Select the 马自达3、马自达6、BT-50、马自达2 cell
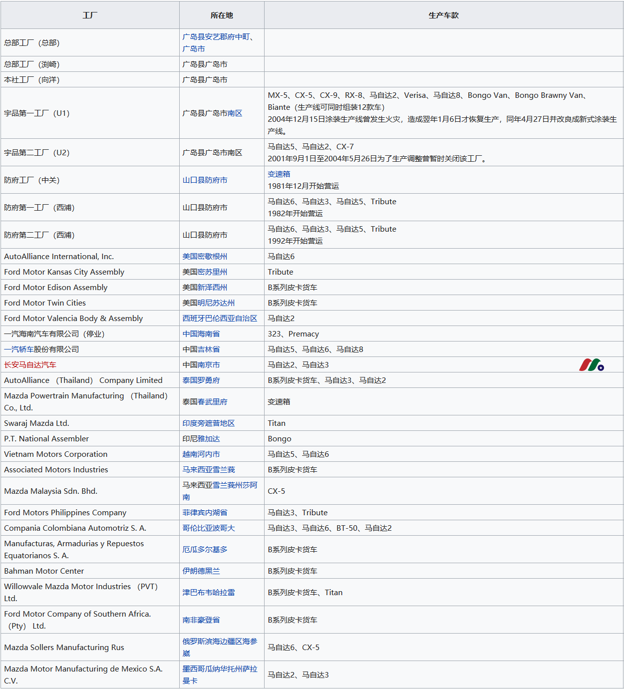This screenshot has height=689, width=624. [444, 528]
